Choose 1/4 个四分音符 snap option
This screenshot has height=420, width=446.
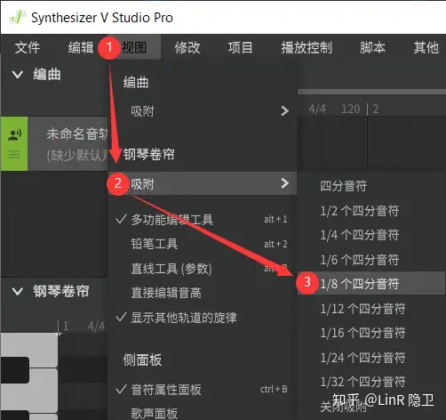click(x=371, y=235)
